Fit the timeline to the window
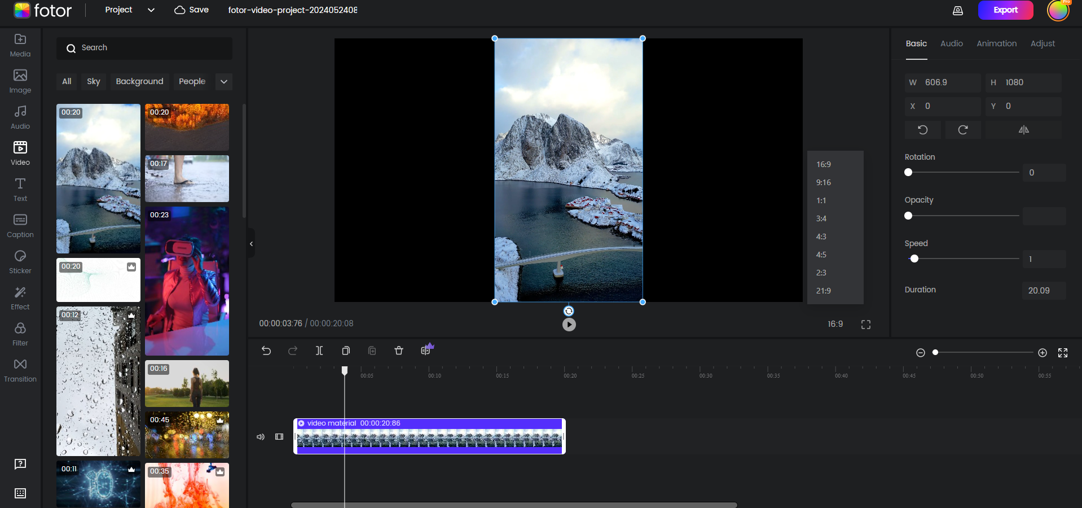The width and height of the screenshot is (1082, 508). 1063,353
